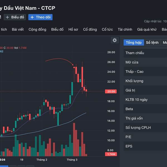Screen dimensions: 167x167
Task: Go to the Hồ sơ tab
Action: (73, 30)
